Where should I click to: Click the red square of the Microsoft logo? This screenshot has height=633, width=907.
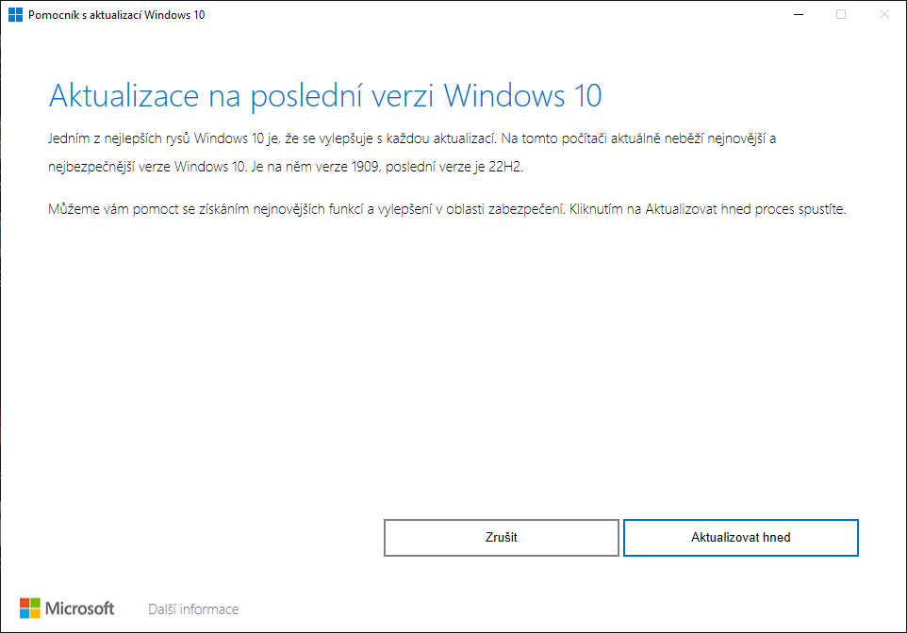(25, 603)
